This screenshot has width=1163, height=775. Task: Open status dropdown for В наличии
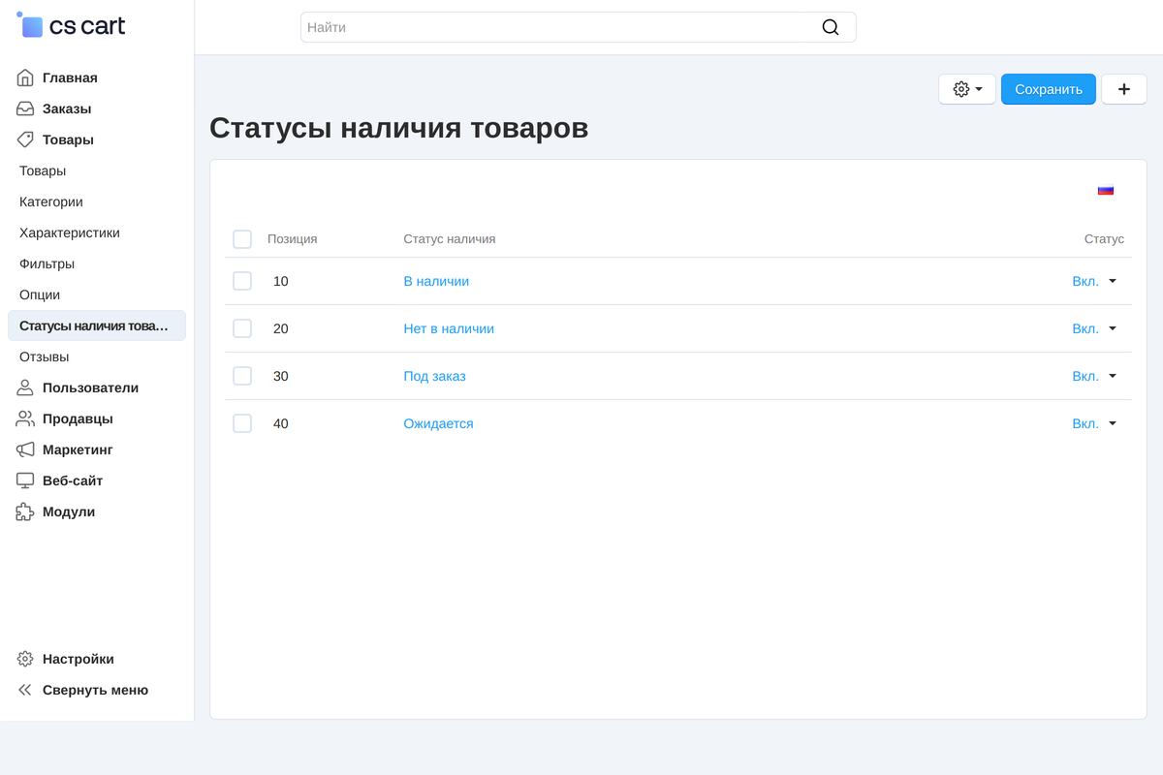coord(1094,281)
